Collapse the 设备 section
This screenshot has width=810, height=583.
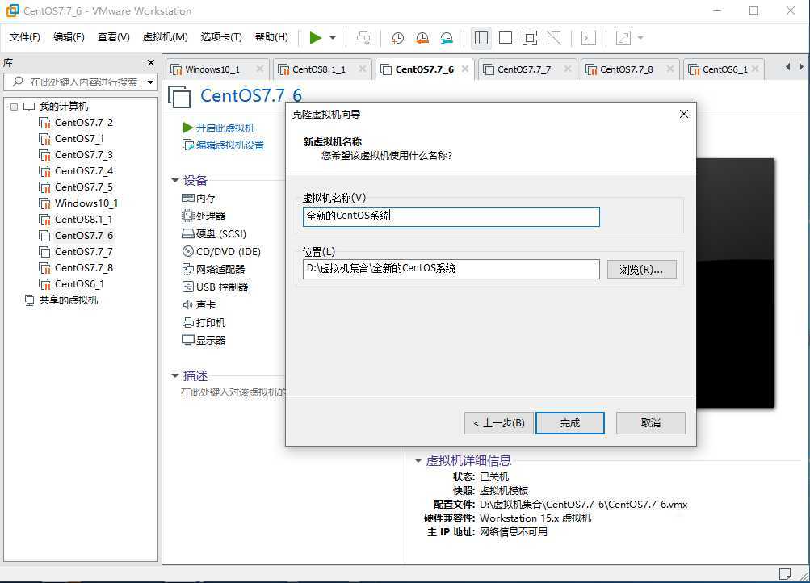point(174,180)
